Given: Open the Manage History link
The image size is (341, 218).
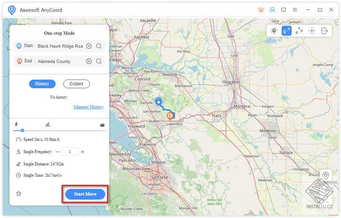Looking at the screenshot, I should [89, 107].
